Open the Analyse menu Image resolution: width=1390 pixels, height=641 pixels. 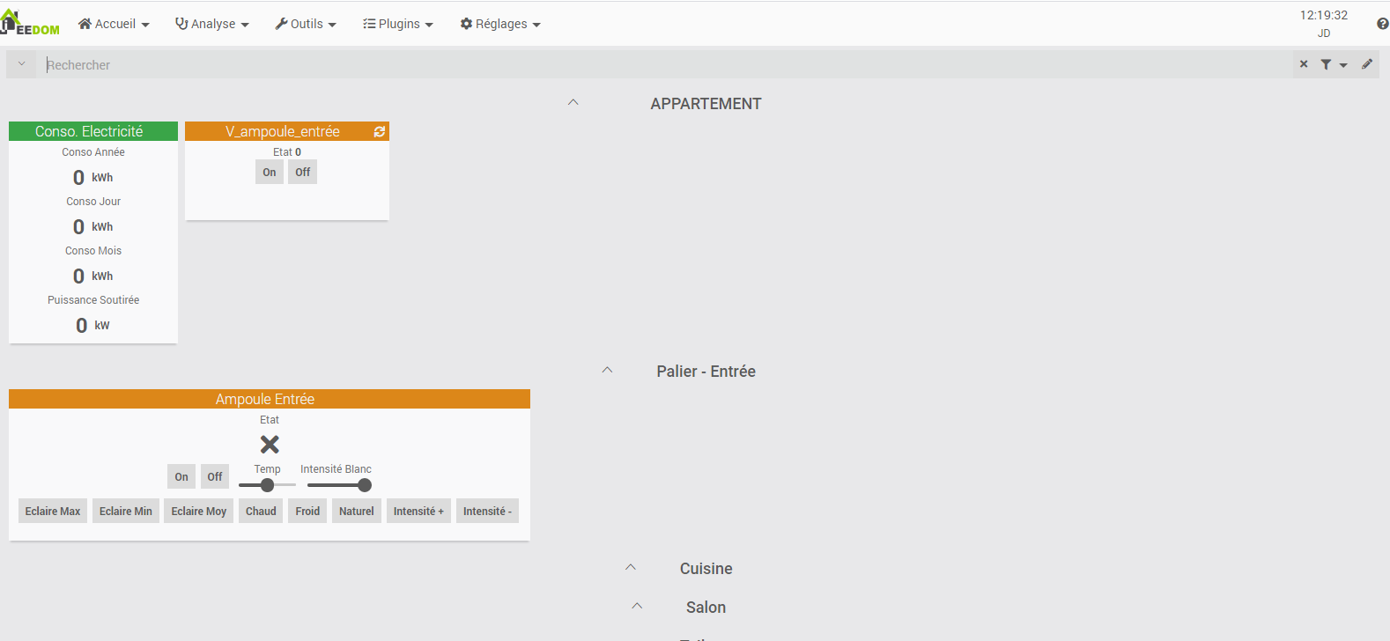(212, 24)
